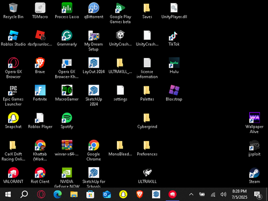Screen dimensions: 268x201
Task: Open File Explorer from taskbar
Action: [x=74, y=195]
